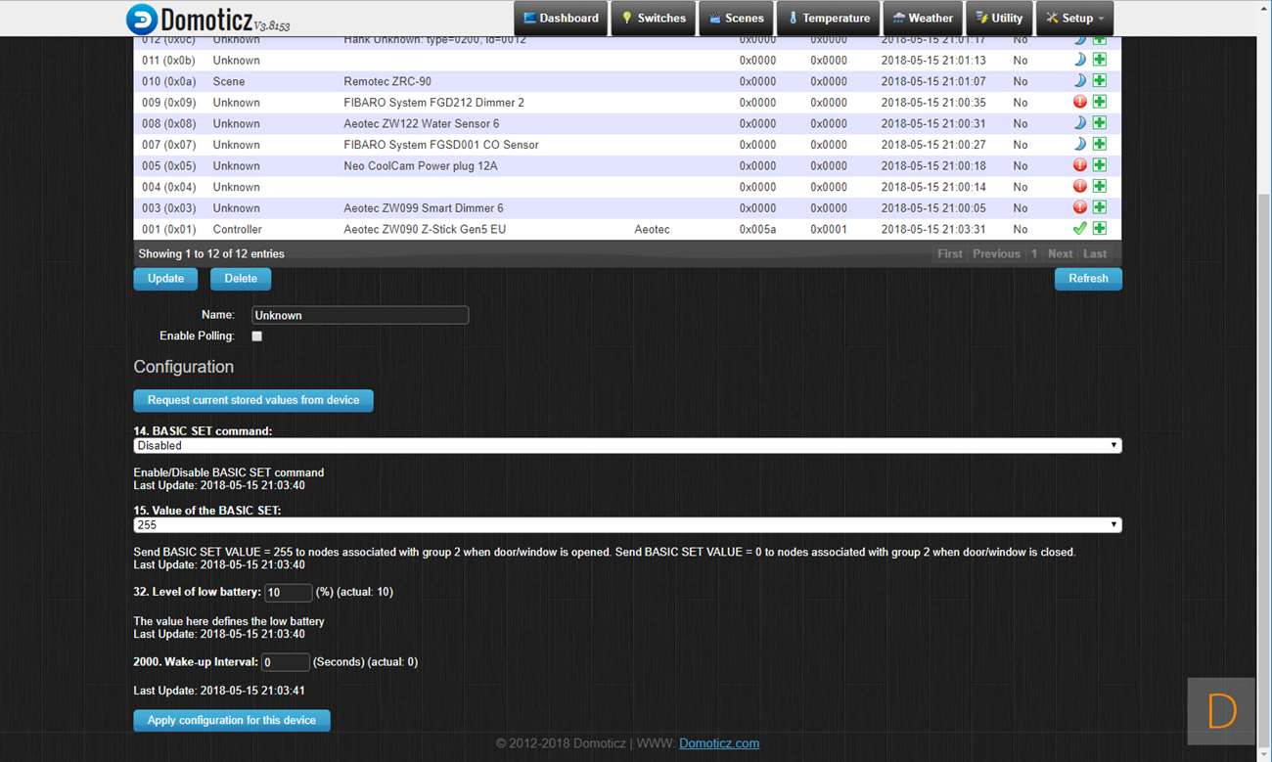Image resolution: width=1272 pixels, height=762 pixels.
Task: Go to the Dashboard tab
Action: tap(560, 19)
